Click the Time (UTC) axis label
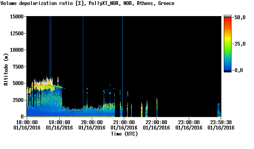The width and height of the screenshot is (254, 149). coord(124,134)
